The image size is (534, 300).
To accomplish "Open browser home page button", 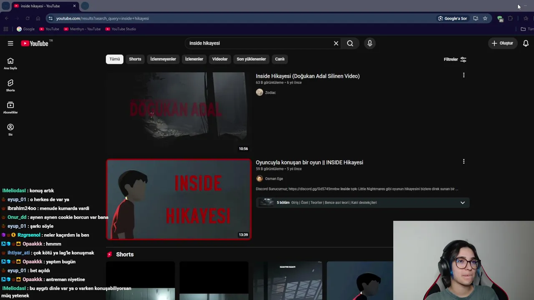I will click(x=38, y=18).
